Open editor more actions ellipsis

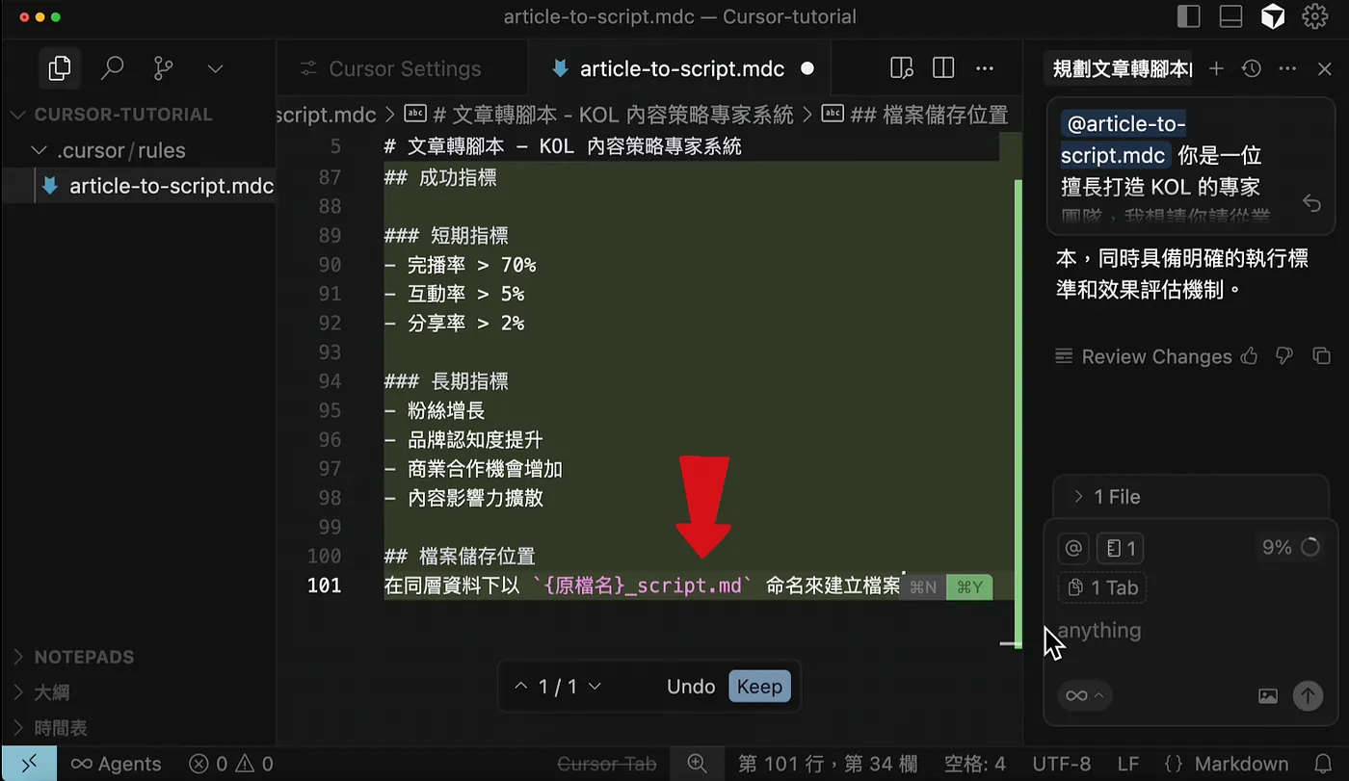click(985, 68)
